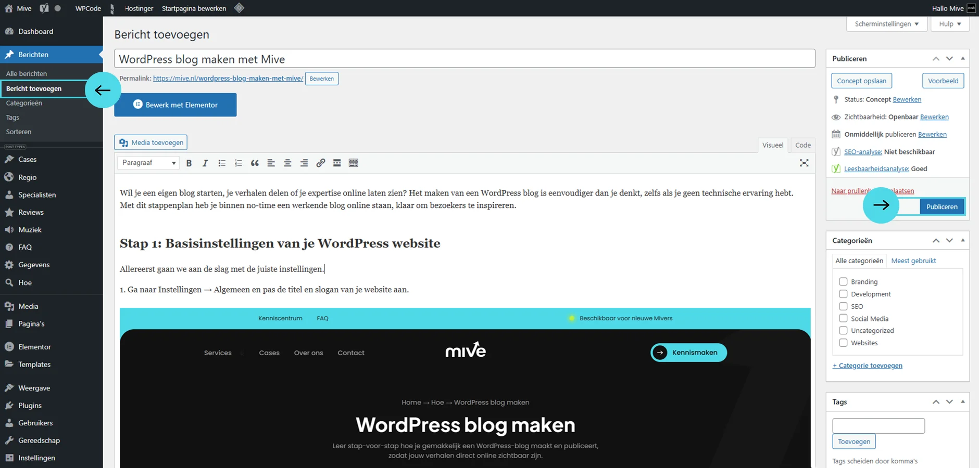The width and height of the screenshot is (979, 468).
Task: Check the SEO category checkbox
Action: (x=843, y=306)
